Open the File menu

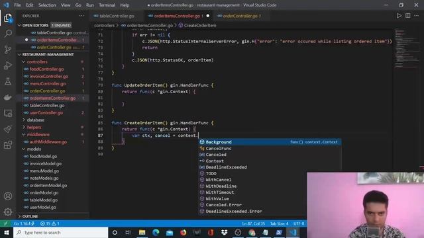[x=17, y=5]
